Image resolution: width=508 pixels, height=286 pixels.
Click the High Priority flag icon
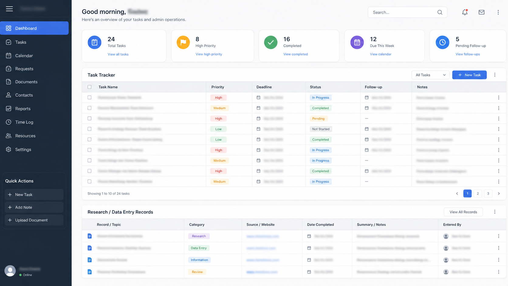183,42
